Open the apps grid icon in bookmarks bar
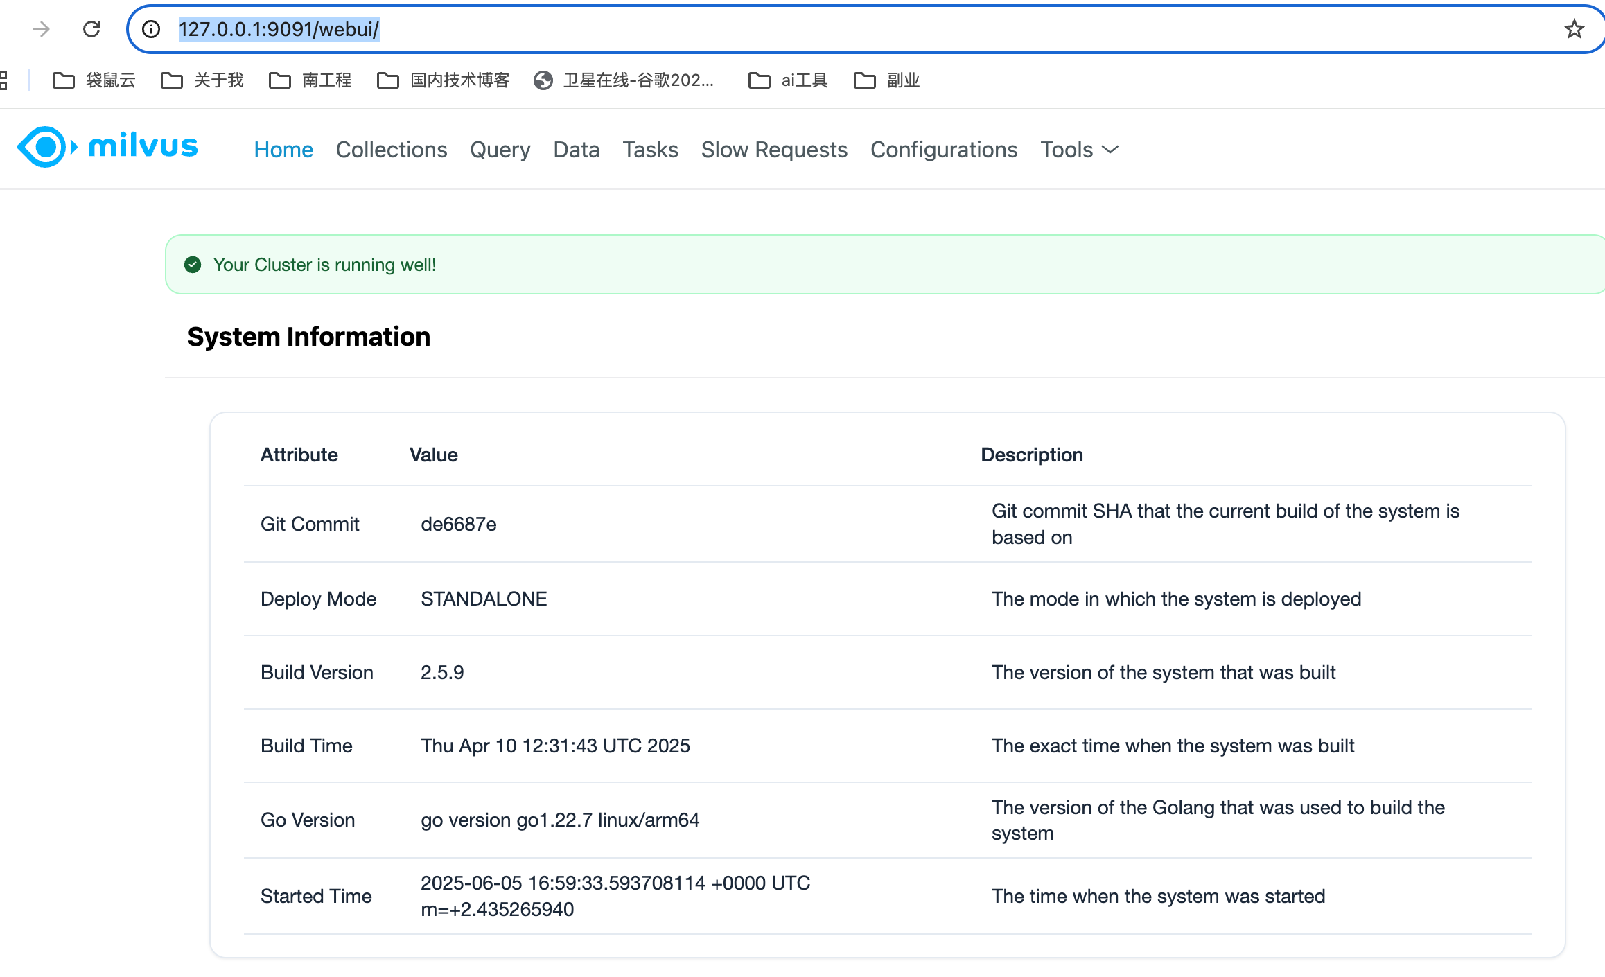1605x977 pixels. tap(3, 80)
